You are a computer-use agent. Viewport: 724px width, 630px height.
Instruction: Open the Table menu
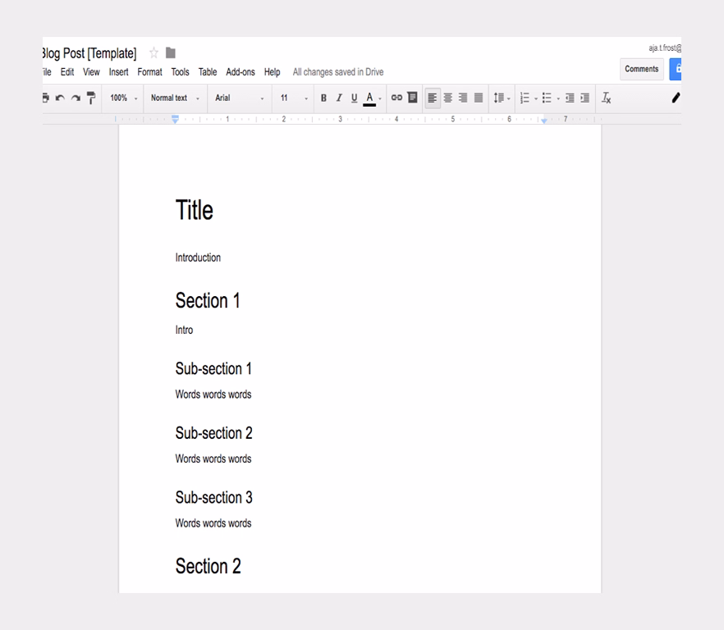point(208,72)
